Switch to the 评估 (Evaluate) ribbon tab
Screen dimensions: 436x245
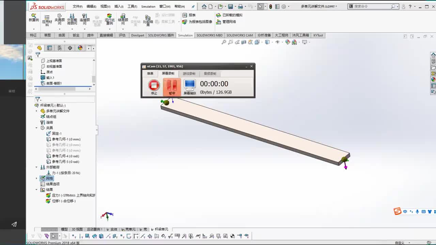[x=122, y=35]
